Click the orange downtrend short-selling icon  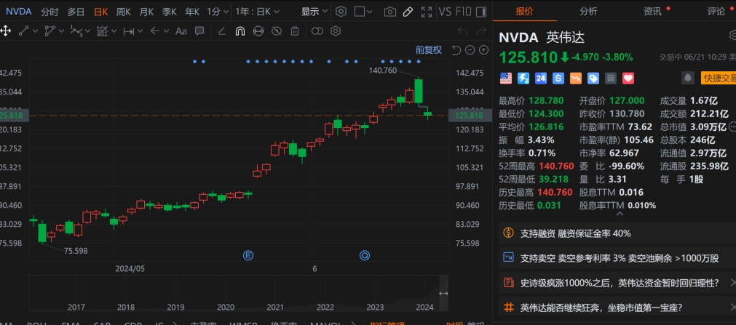(x=576, y=79)
